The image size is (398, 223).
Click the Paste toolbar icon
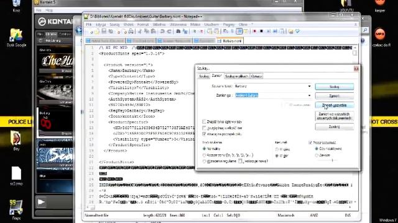point(154,32)
